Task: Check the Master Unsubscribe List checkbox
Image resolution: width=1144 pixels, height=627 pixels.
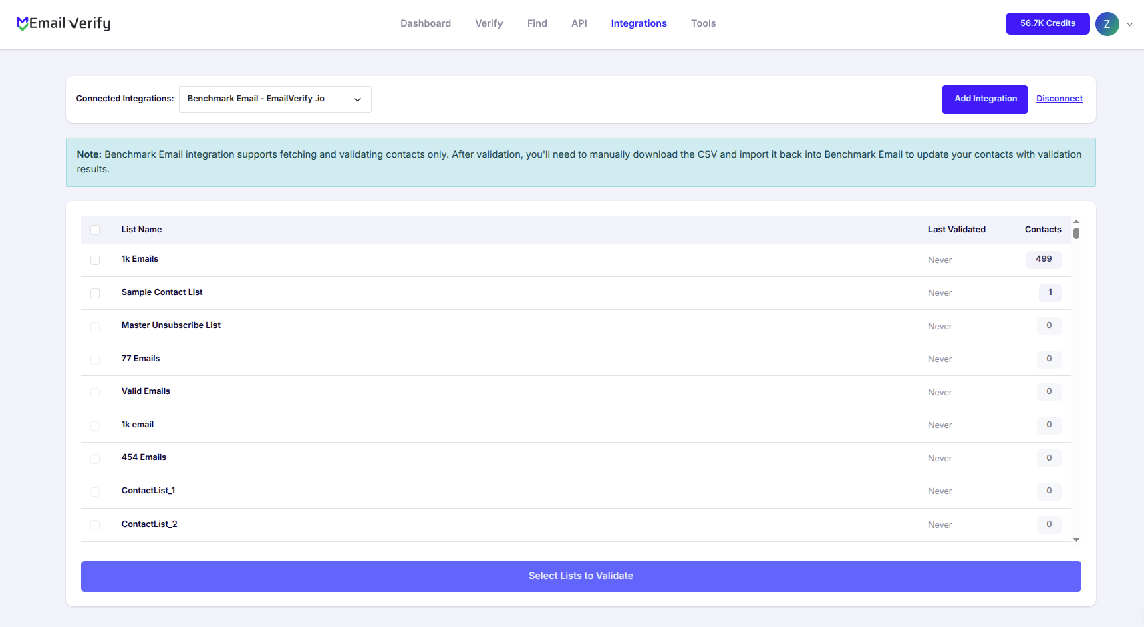Action: pos(95,327)
